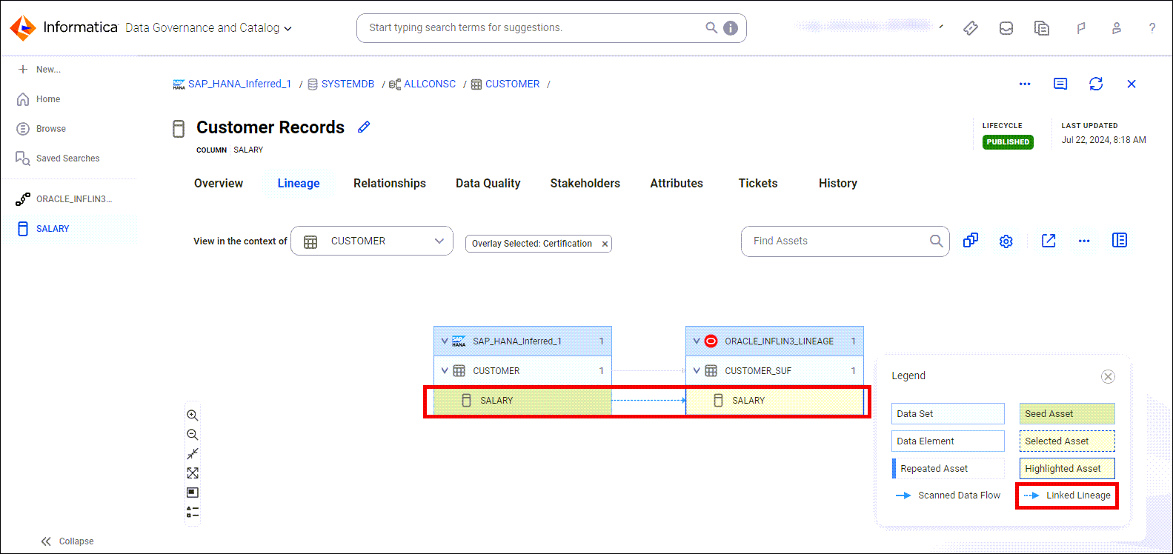Open the Data Governance and Catalog dropdown

pos(208,28)
